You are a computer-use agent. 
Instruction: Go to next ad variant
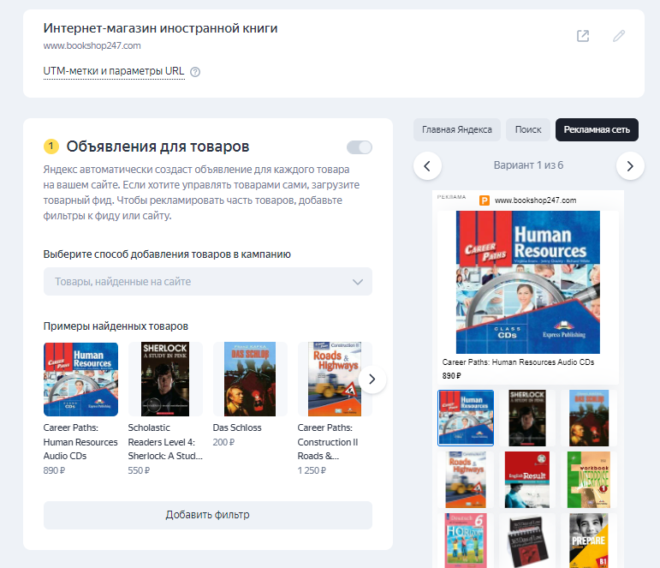coord(630,166)
